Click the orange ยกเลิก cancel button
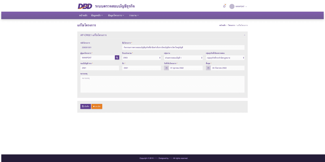This screenshot has width=325, height=162. (x=97, y=106)
